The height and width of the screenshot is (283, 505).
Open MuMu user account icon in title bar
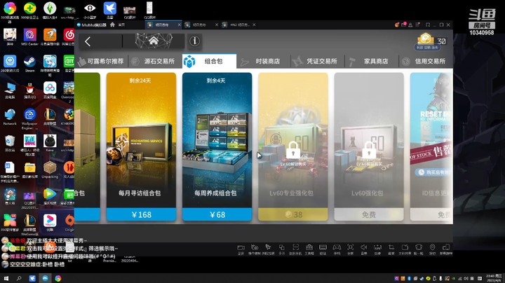(410, 25)
